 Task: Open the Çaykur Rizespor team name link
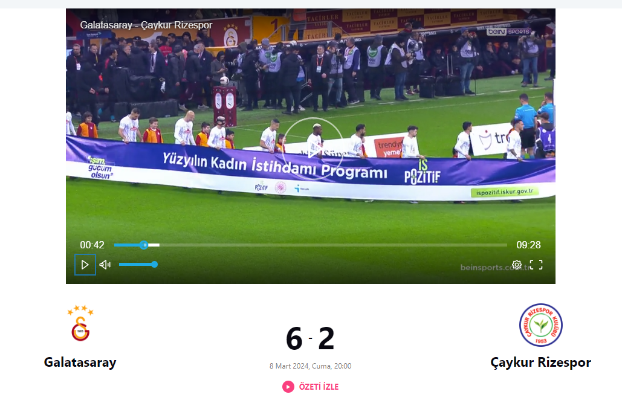coord(540,363)
